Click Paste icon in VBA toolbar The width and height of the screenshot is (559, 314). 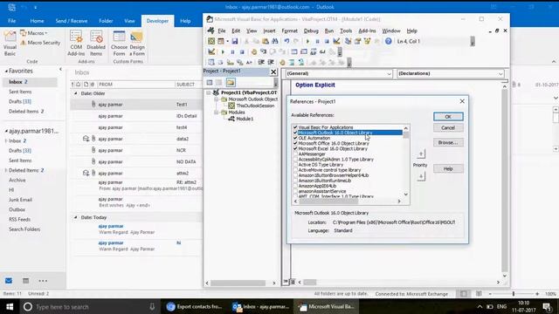click(x=266, y=41)
